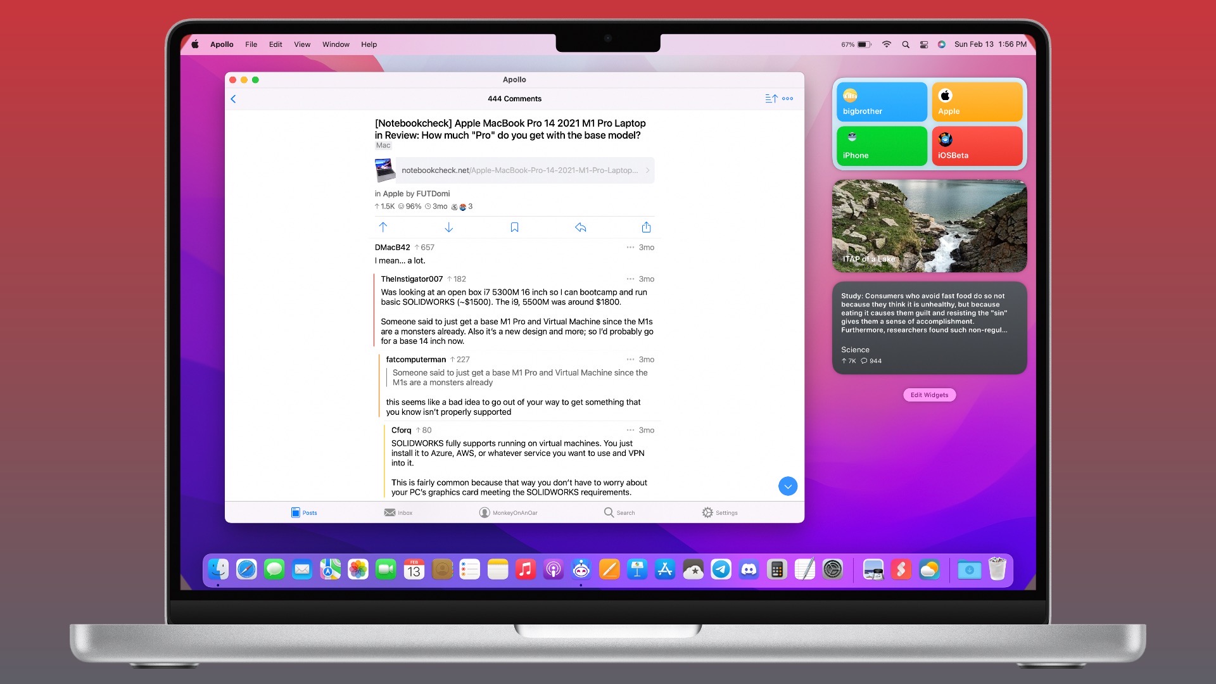Open the Window menu
The width and height of the screenshot is (1216, 684).
click(336, 44)
